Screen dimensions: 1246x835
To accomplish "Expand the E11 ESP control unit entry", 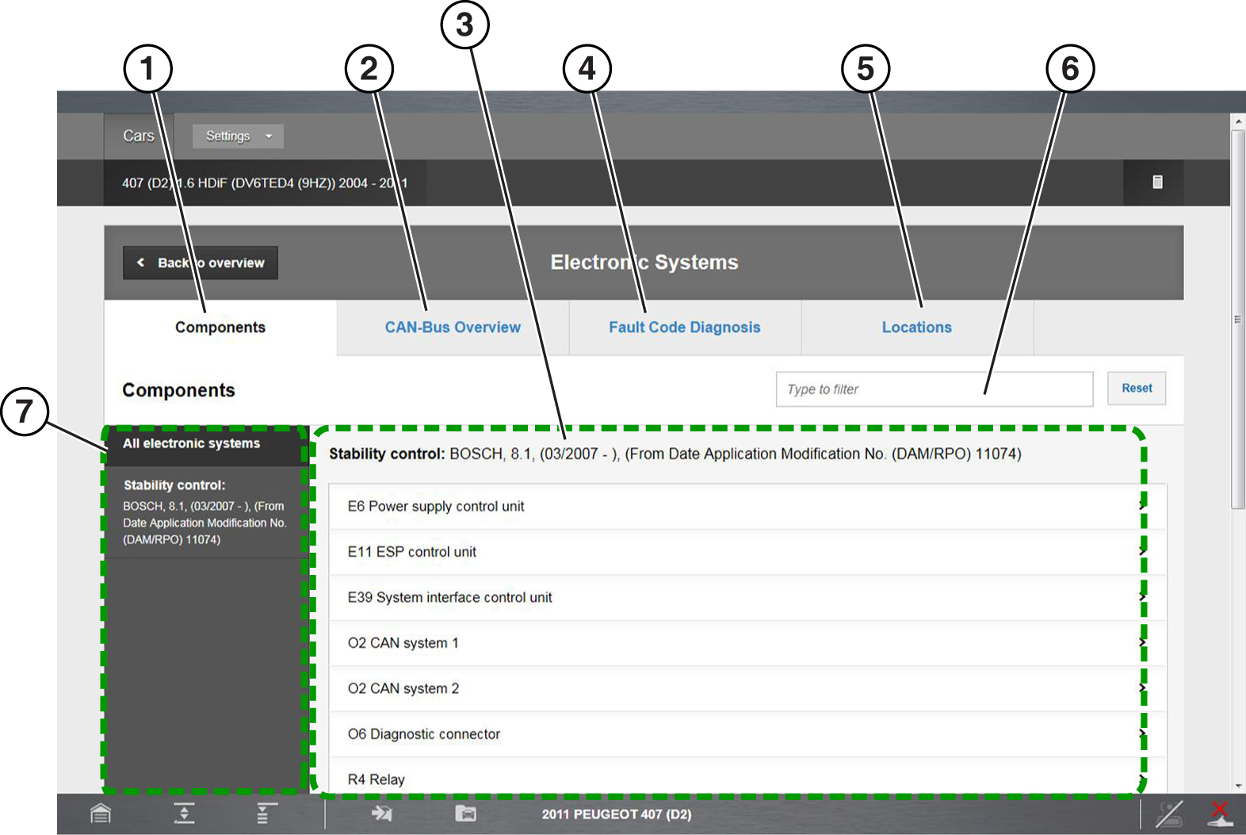I will (747, 552).
